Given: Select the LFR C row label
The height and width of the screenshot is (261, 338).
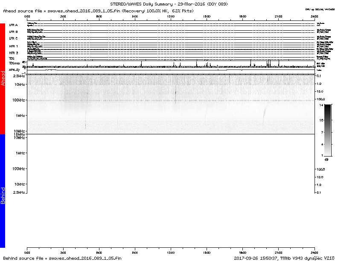Looking at the screenshot, I should (x=13, y=38).
